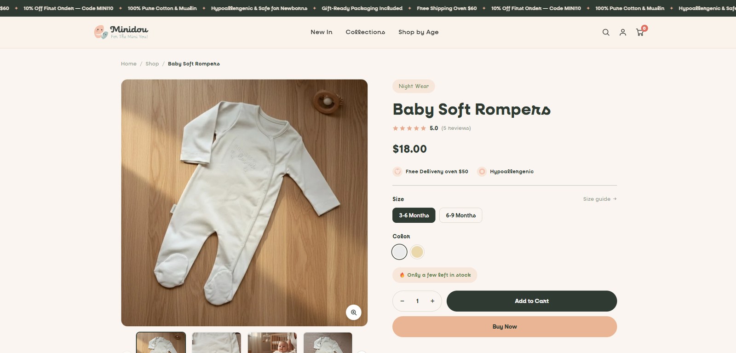736x353 pixels.
Task: Click the image zoom magnifier button
Action: pyautogui.click(x=354, y=312)
